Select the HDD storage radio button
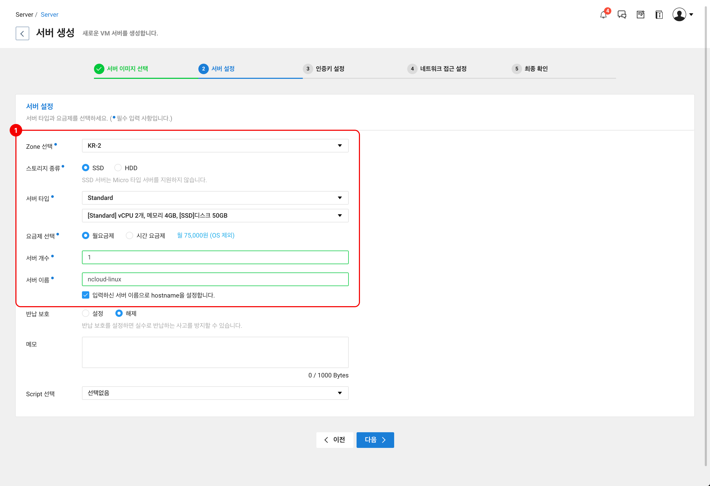This screenshot has height=486, width=710. pyautogui.click(x=118, y=168)
